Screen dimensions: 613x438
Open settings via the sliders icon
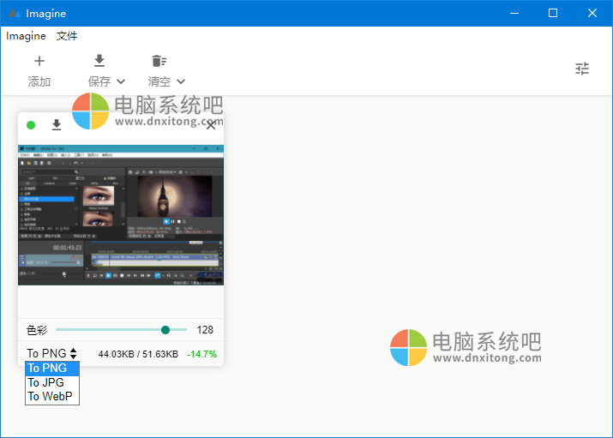click(582, 69)
